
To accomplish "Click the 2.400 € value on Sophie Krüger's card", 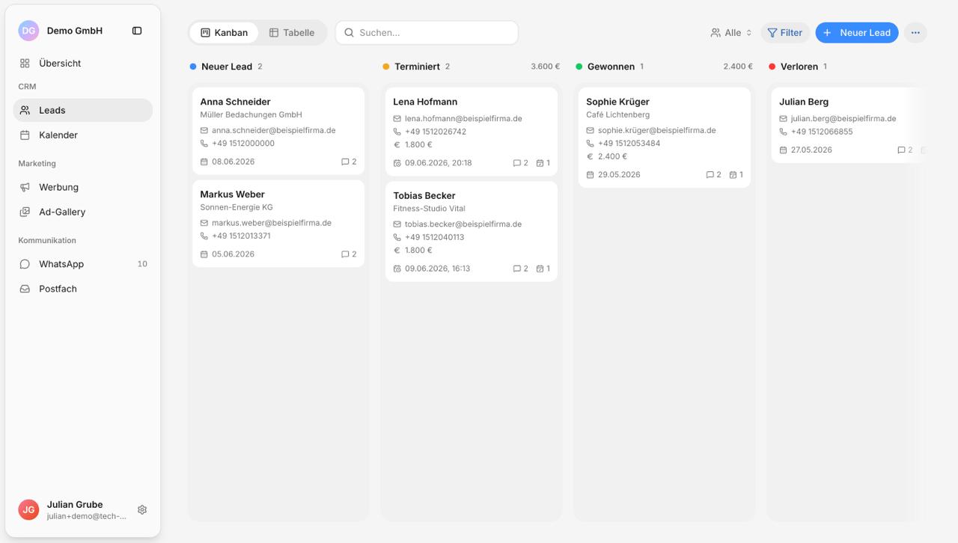I will [x=612, y=157].
